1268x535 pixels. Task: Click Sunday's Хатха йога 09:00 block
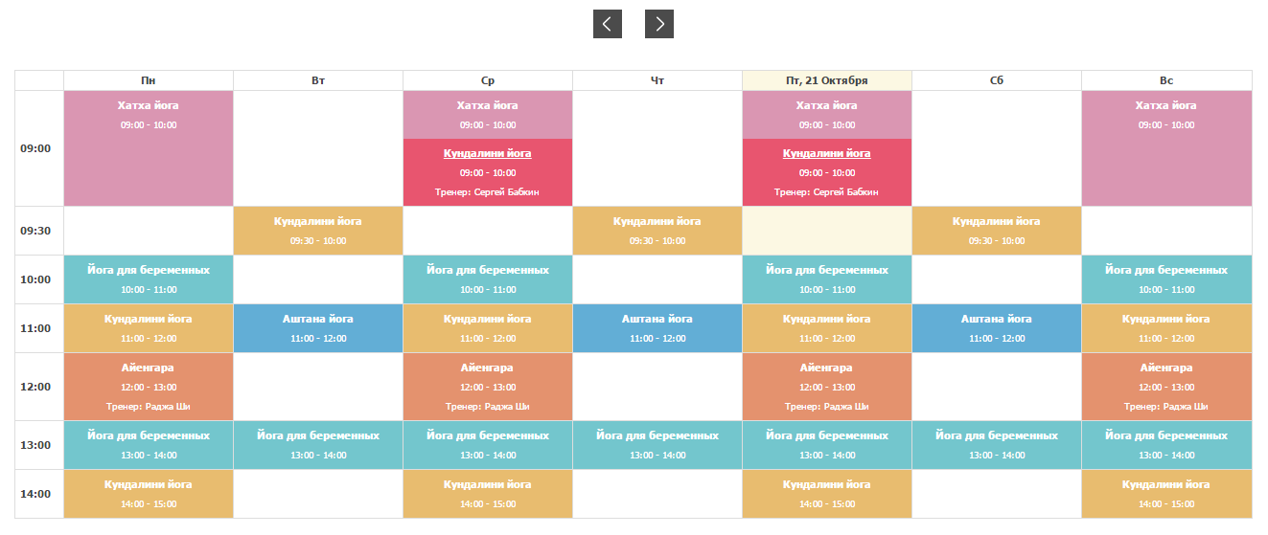point(1165,148)
